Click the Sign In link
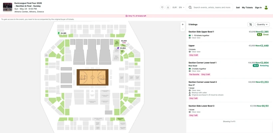Image resolution: width=273 pixels, height=133 pixels. tap(258, 7)
